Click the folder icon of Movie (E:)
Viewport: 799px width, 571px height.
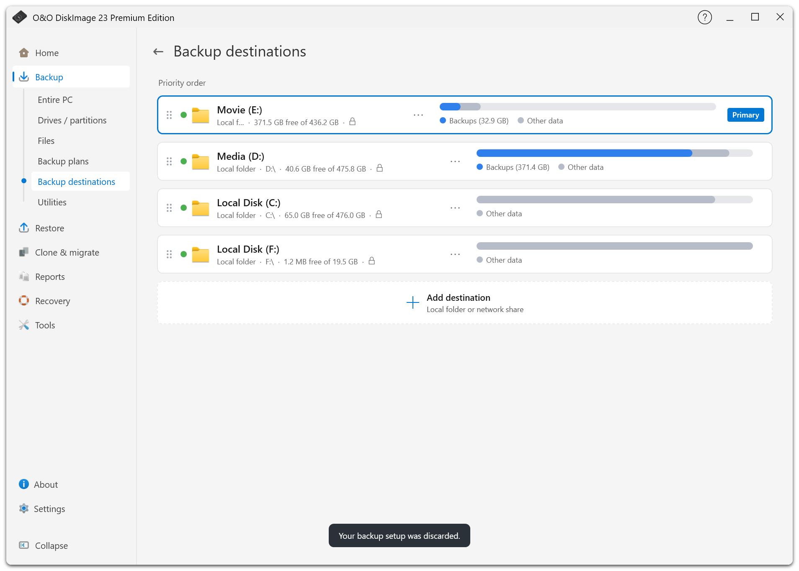(201, 115)
